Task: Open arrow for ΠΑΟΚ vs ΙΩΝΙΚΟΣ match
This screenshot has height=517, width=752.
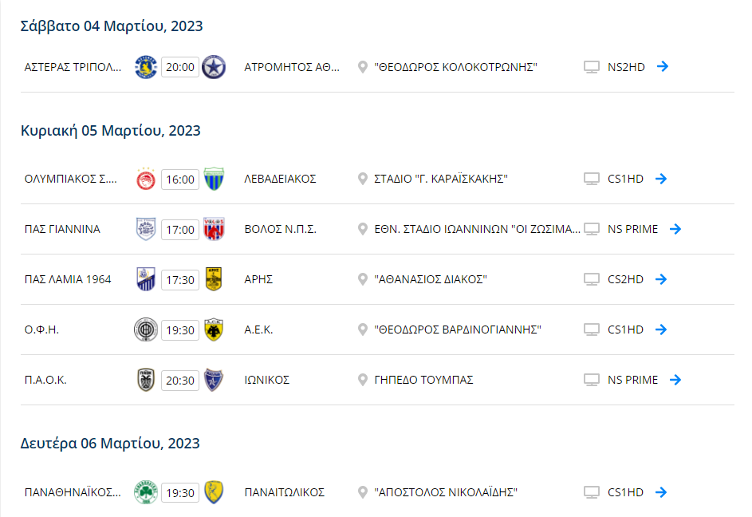Action: point(675,380)
